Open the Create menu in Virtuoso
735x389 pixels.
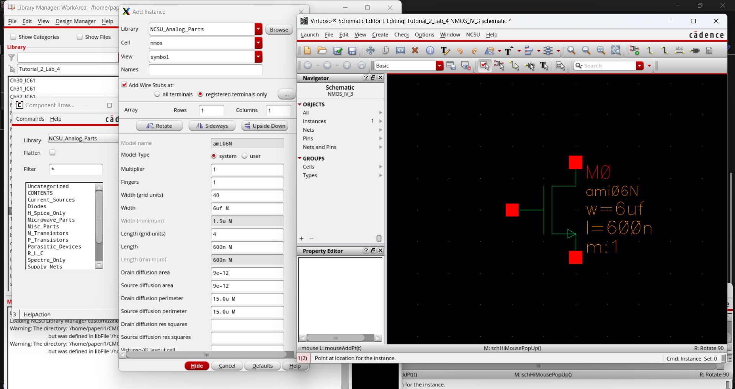click(x=380, y=34)
